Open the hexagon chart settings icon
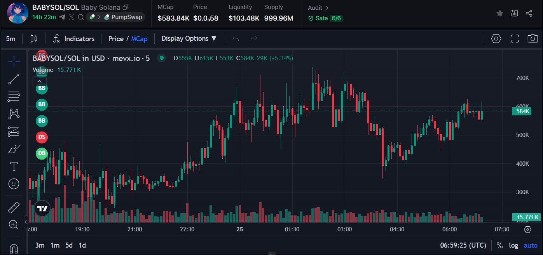Image resolution: width=543 pixels, height=255 pixels. point(496,38)
